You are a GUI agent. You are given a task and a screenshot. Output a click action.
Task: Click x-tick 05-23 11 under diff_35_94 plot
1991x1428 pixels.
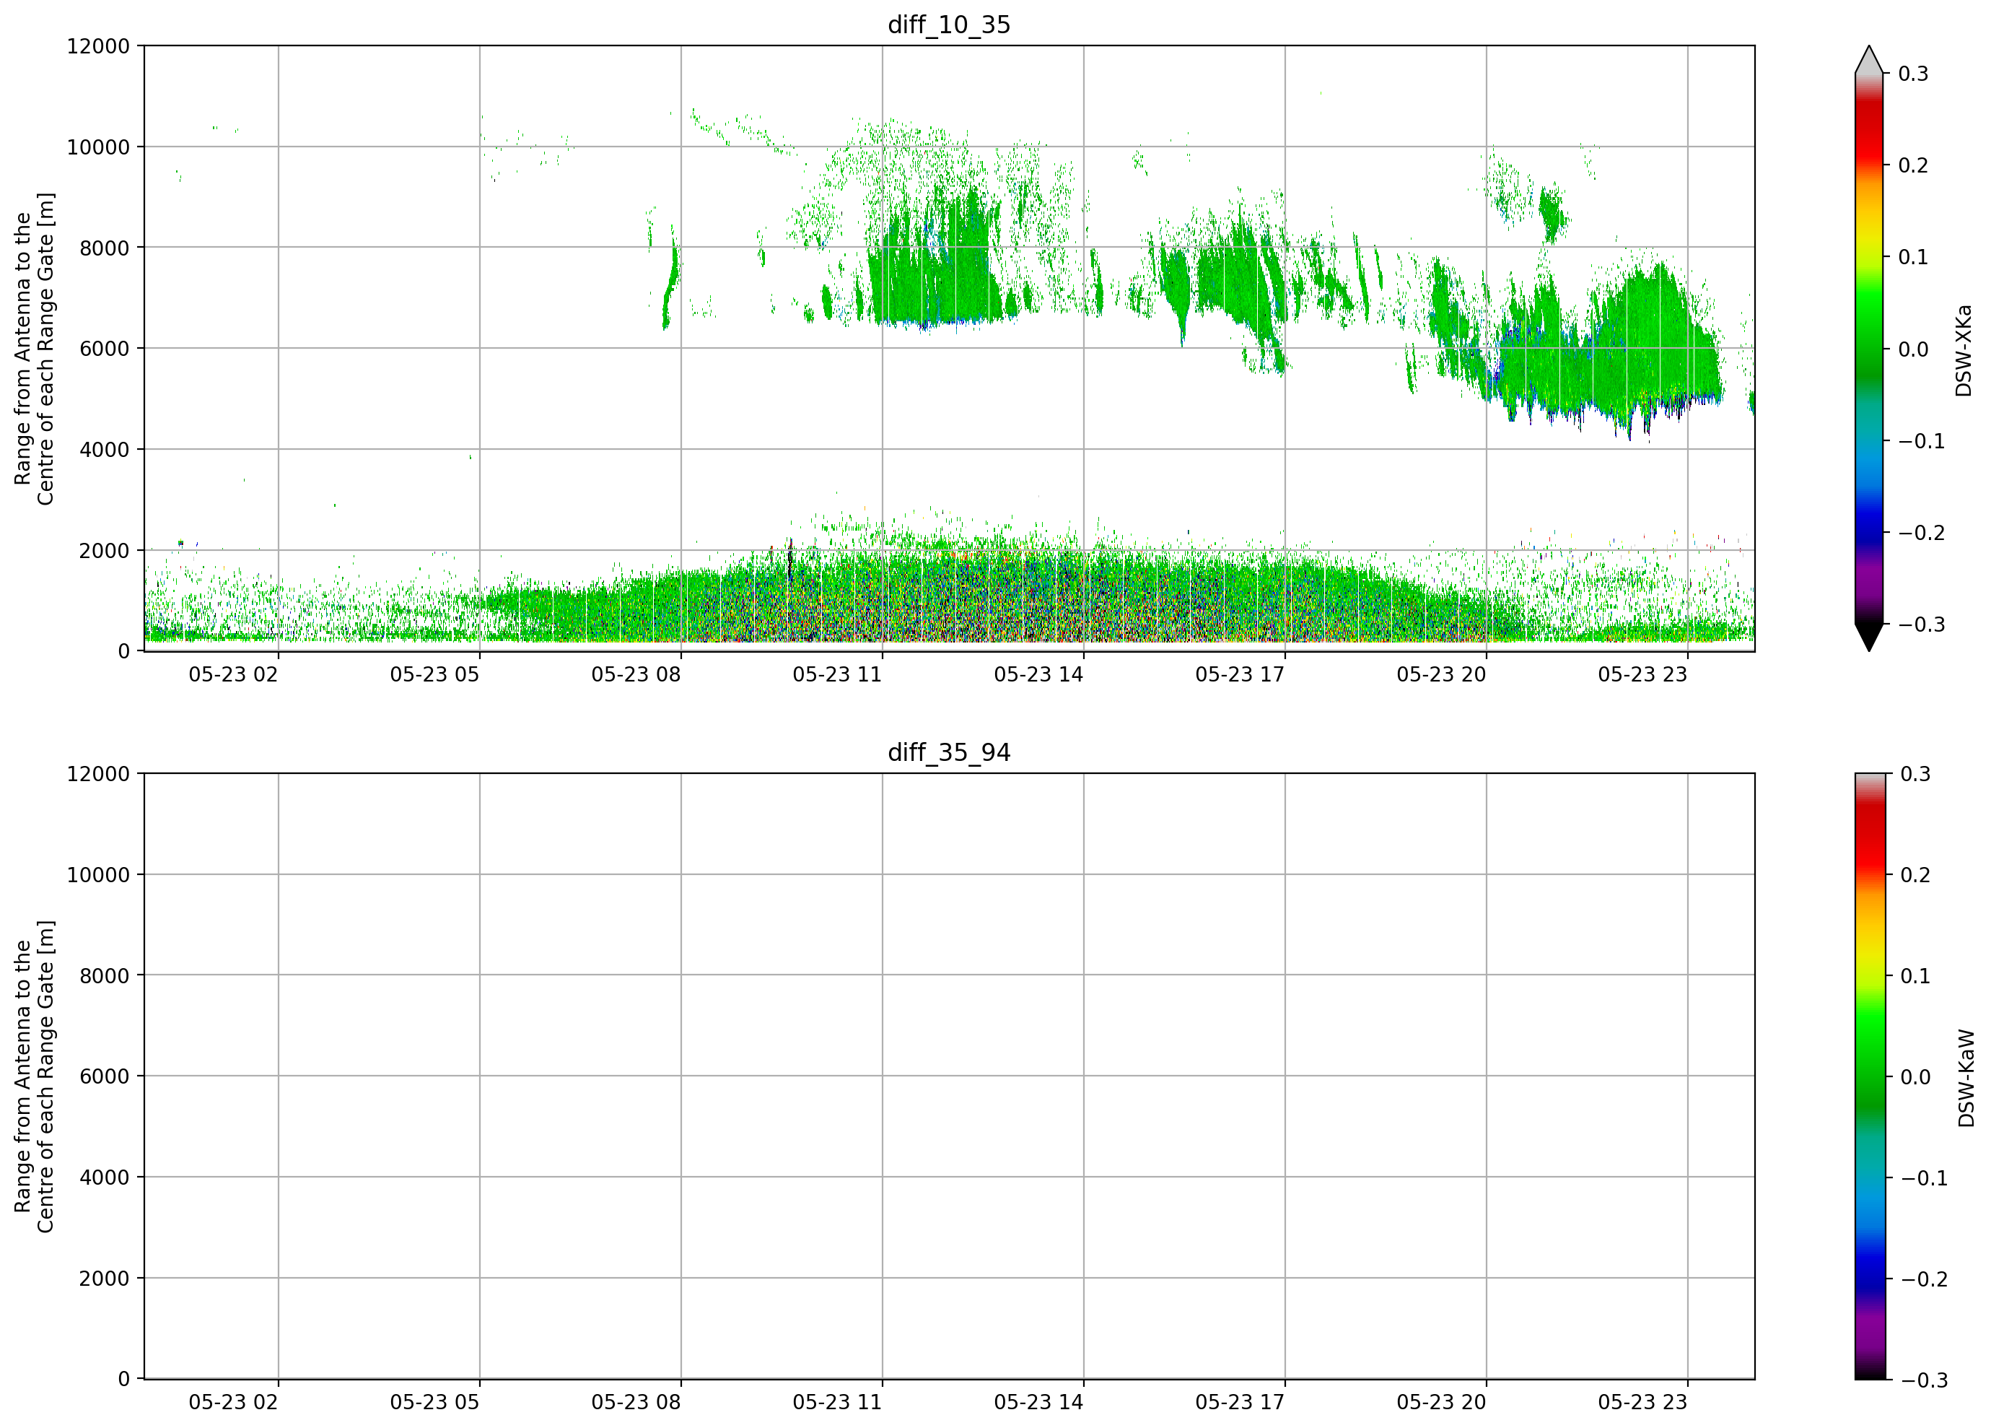pos(838,1403)
